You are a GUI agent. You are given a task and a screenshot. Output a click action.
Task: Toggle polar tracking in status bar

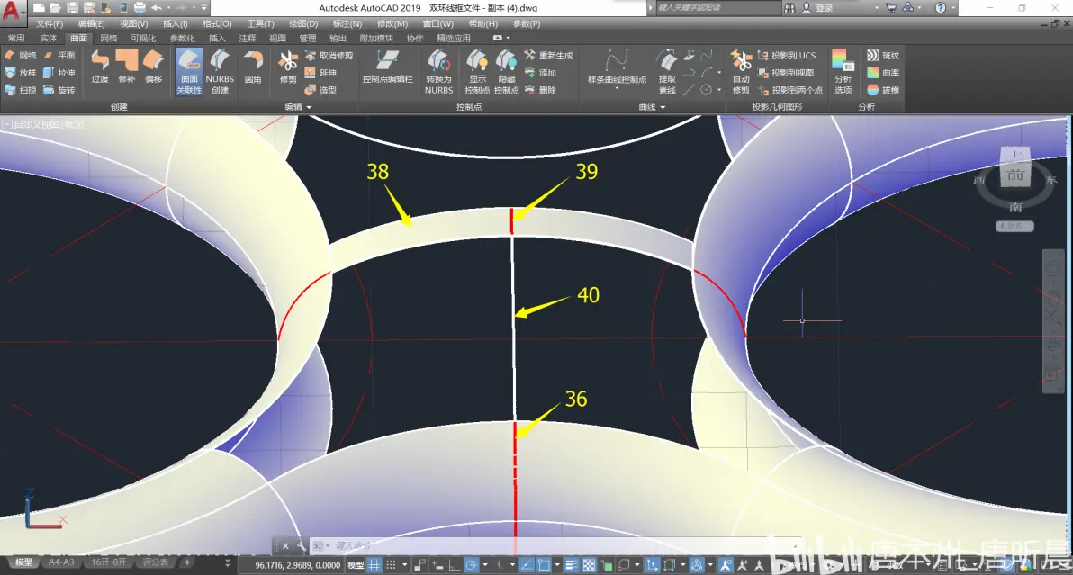pos(471,565)
